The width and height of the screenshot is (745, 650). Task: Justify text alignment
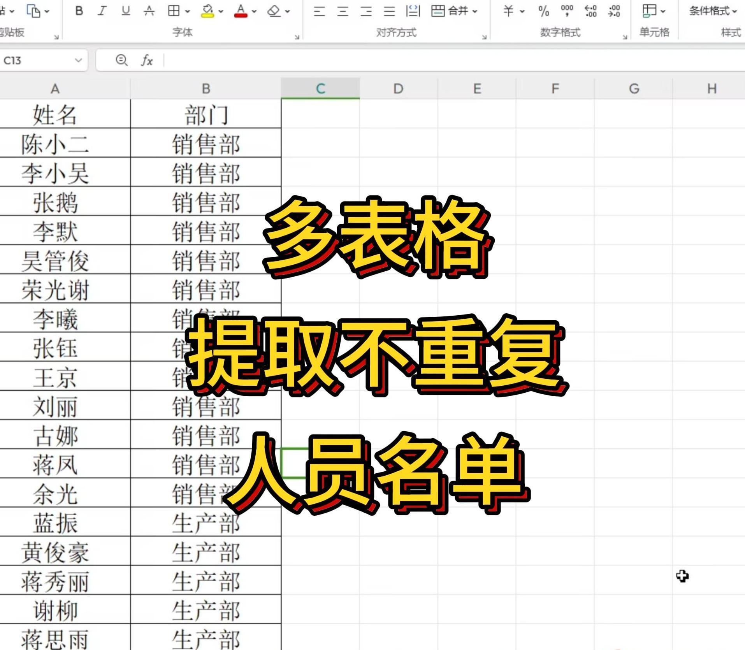389,11
